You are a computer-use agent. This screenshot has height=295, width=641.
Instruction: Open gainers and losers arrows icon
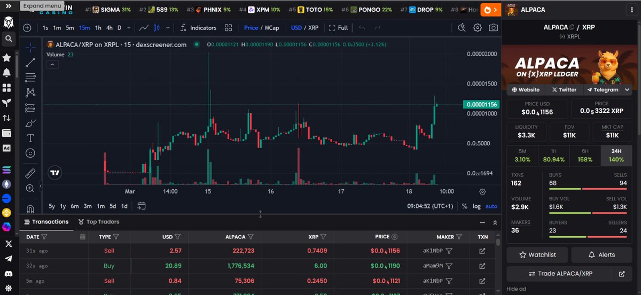coord(7,118)
